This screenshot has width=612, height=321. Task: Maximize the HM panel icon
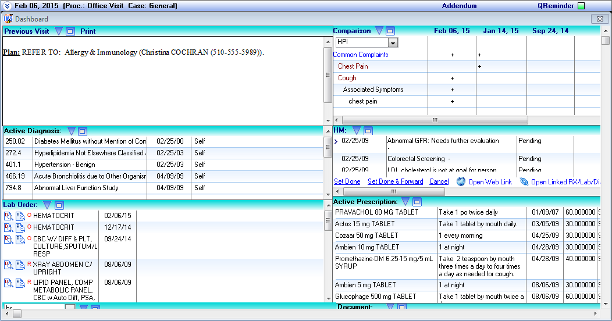[368, 130]
